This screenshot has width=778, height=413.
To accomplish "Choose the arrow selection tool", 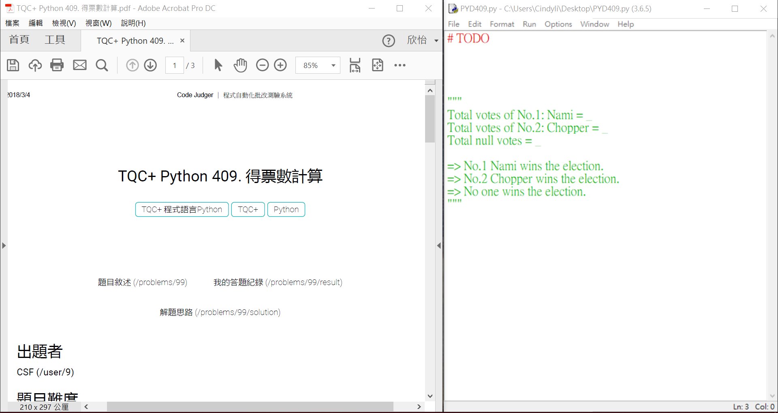I will pos(218,65).
